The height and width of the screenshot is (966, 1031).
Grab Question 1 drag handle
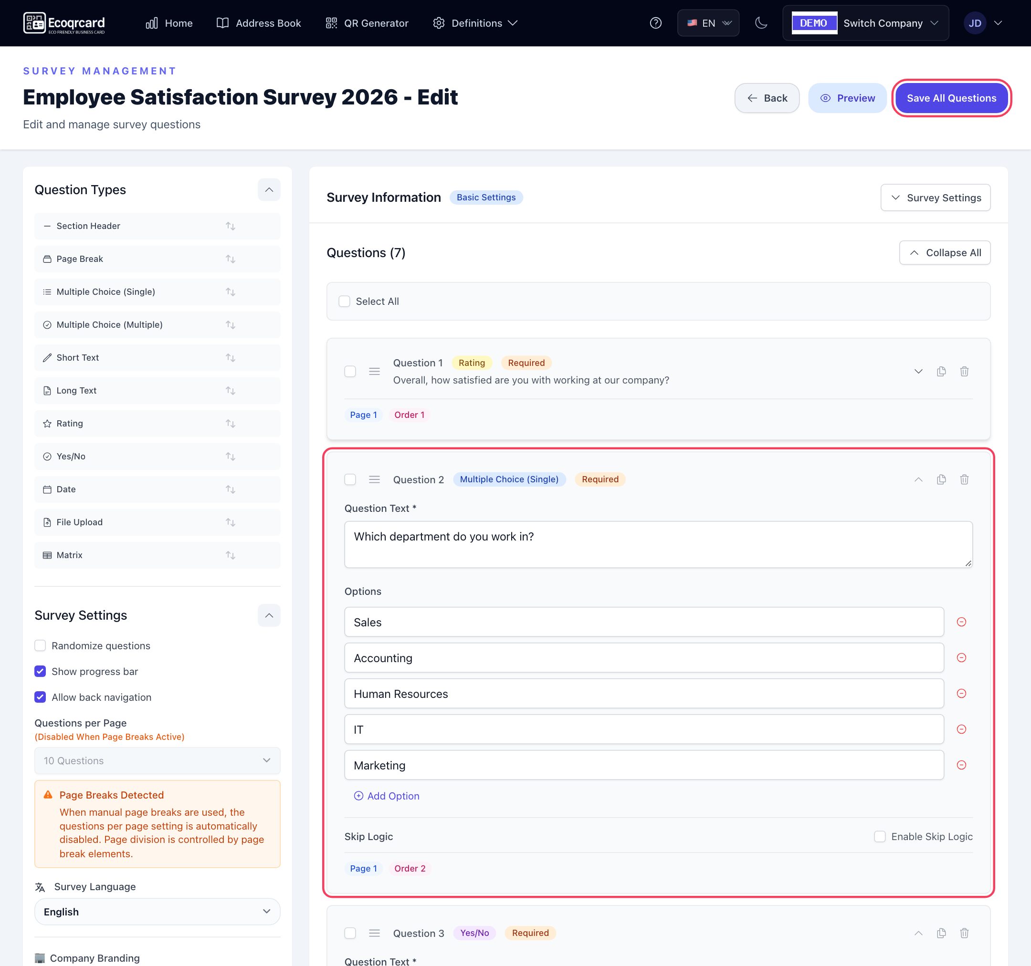[x=374, y=371]
